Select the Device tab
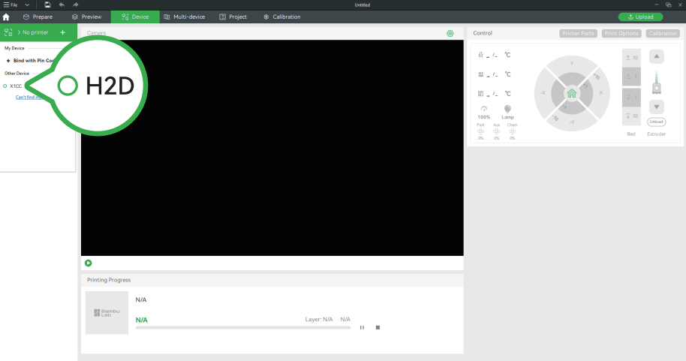 tap(135, 17)
